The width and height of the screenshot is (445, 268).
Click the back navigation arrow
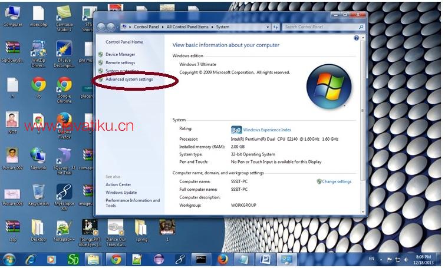click(101, 27)
